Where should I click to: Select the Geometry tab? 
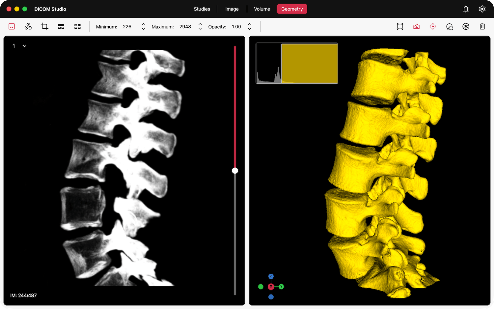click(292, 9)
